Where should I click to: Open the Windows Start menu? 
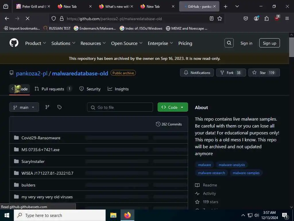7,215
